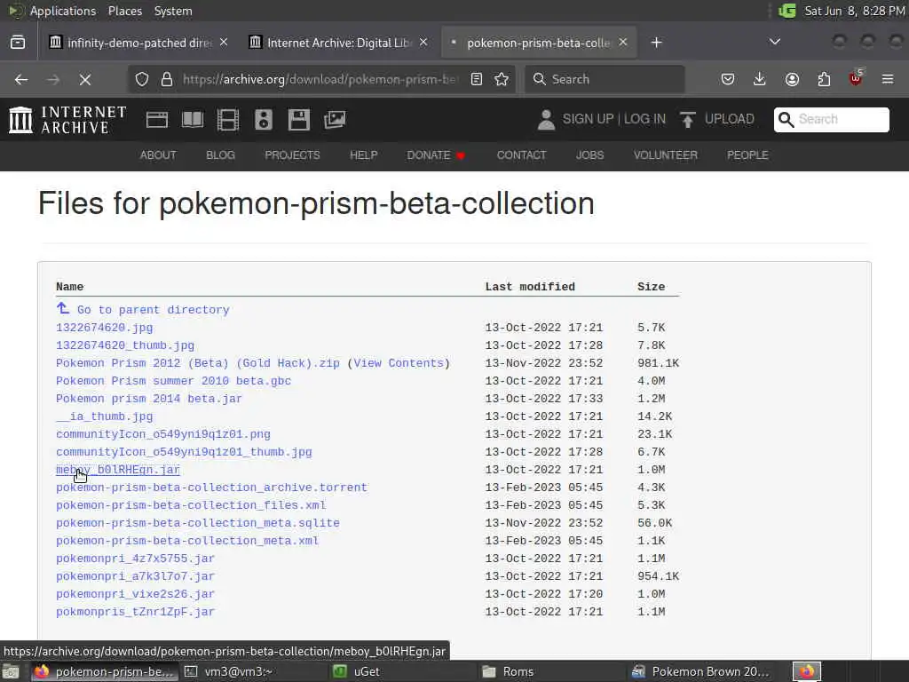Open the System menu
Image resolution: width=909 pixels, height=682 pixels.
(x=173, y=11)
